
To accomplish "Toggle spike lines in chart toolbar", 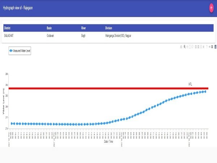I will coord(208,47).
